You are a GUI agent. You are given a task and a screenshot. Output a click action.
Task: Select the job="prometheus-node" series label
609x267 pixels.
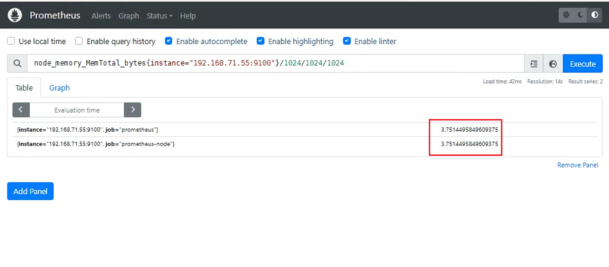tap(95, 144)
